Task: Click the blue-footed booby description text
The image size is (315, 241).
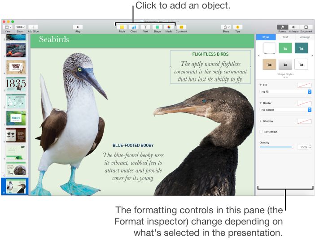Action: (x=133, y=167)
